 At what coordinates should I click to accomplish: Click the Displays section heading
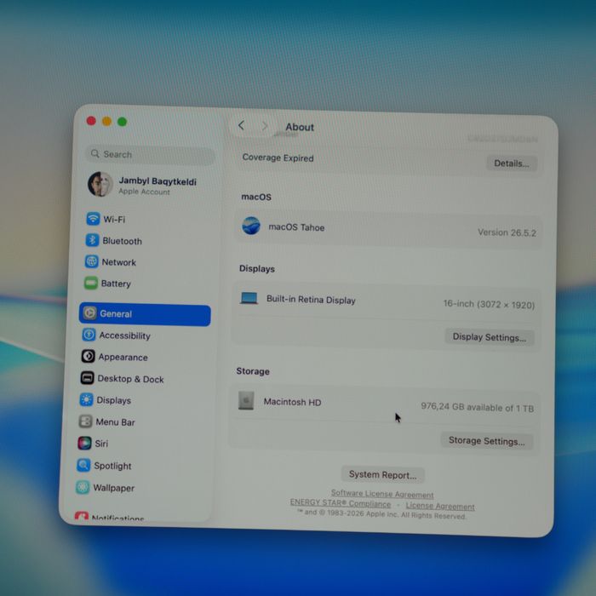[x=257, y=269]
